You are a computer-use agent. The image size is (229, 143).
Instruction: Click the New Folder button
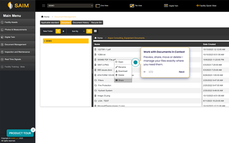coord(48,31)
